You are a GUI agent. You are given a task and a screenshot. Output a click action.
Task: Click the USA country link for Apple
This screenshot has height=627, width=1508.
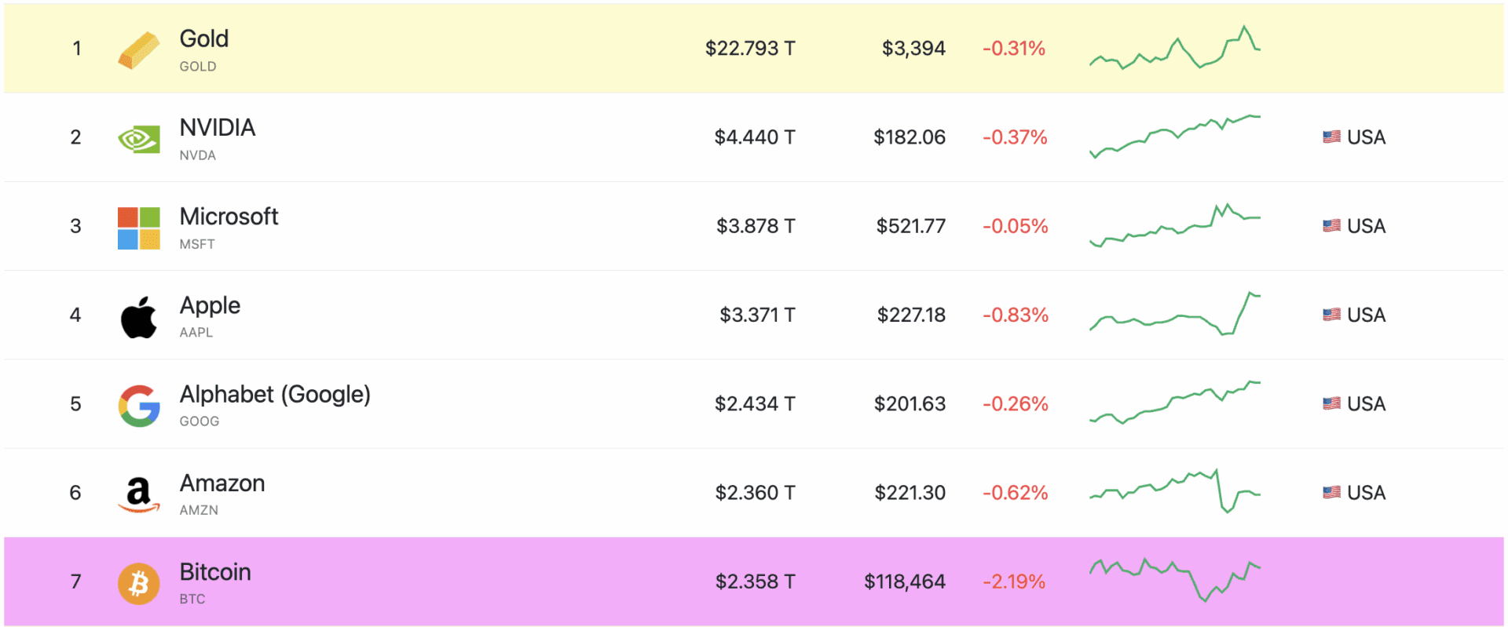click(1365, 315)
